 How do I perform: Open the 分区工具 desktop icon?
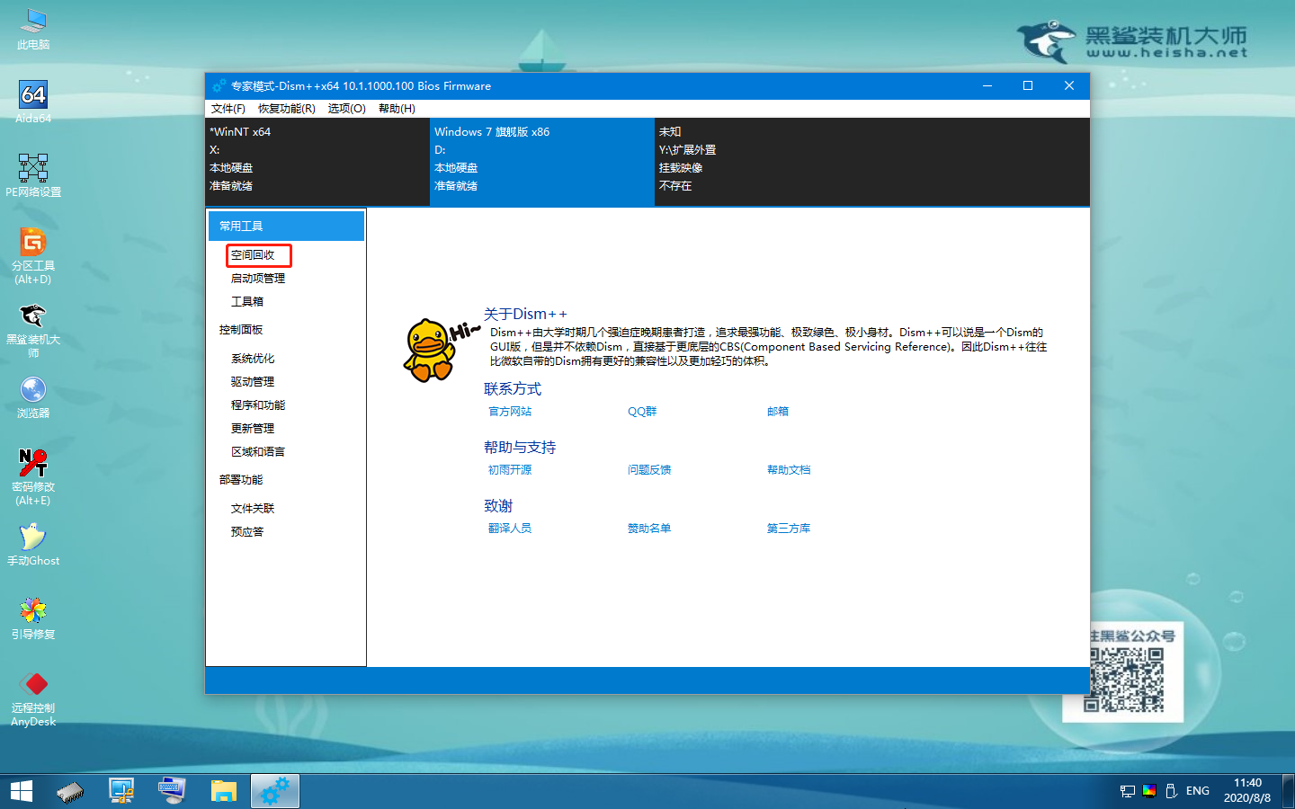click(x=33, y=255)
